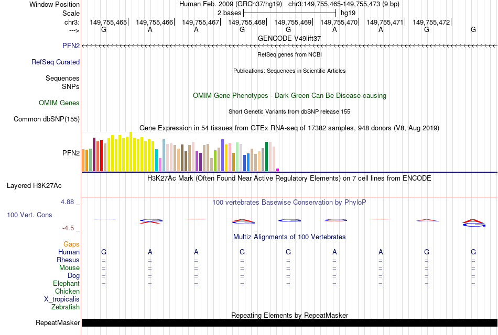Click the last PhyloP logo with A over G
Viewport: 498px width, 335px height.
click(473, 222)
